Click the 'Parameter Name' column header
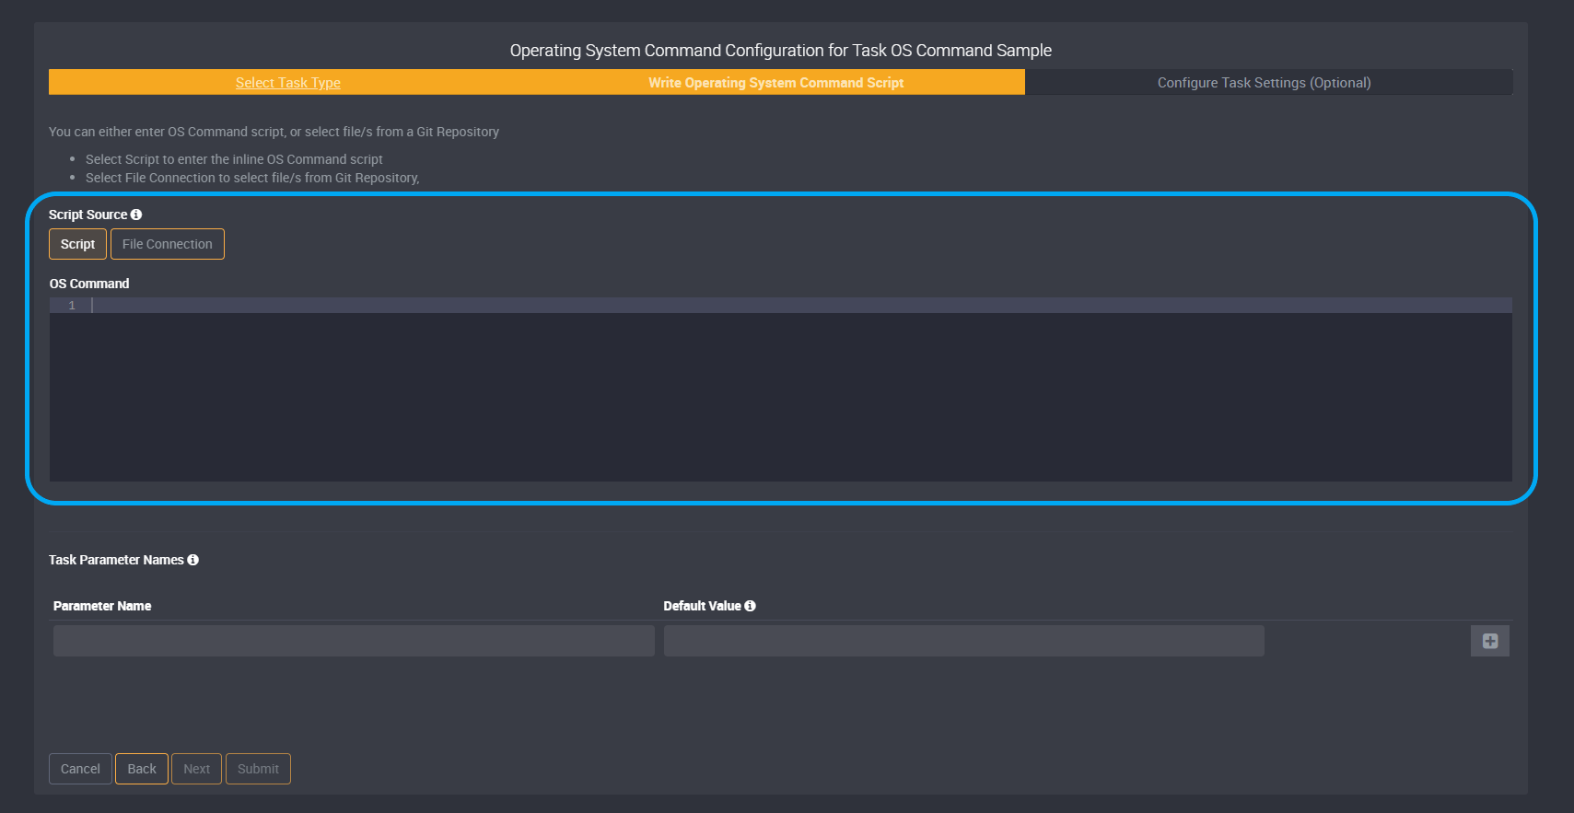Image resolution: width=1574 pixels, height=813 pixels. tap(102, 606)
